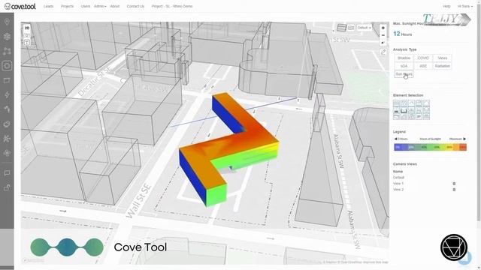Click the legend minimum left arrow
Image resolution: width=481 pixels, height=270 pixels.
tap(396, 139)
